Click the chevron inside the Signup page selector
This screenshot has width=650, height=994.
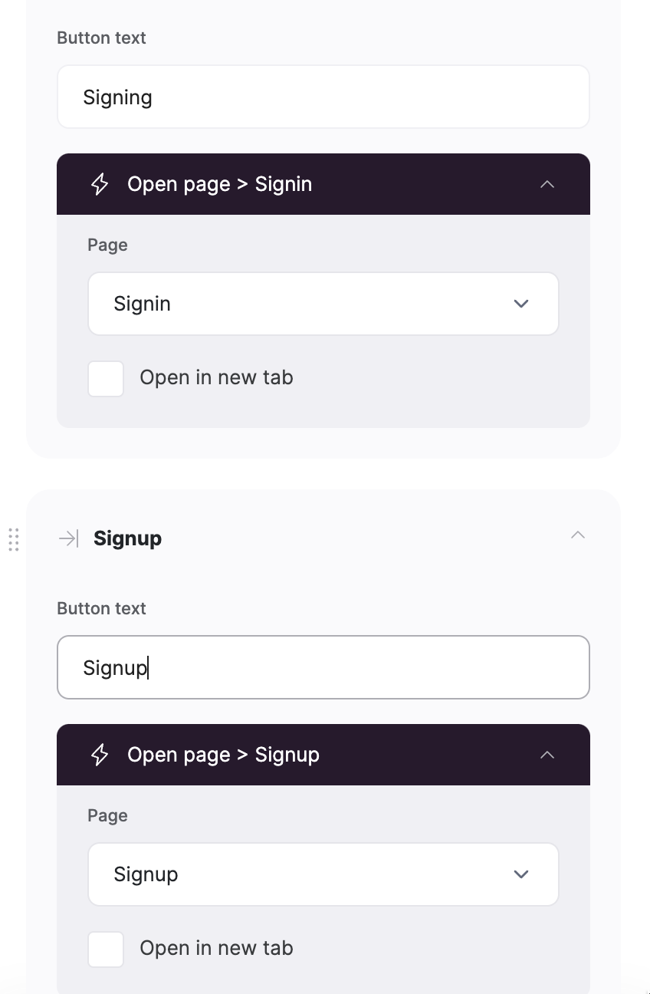pyautogui.click(x=521, y=874)
